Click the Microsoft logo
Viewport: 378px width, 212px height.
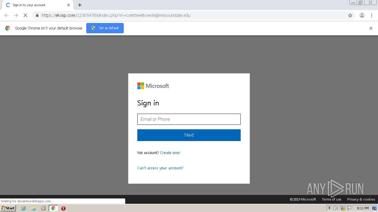click(153, 86)
